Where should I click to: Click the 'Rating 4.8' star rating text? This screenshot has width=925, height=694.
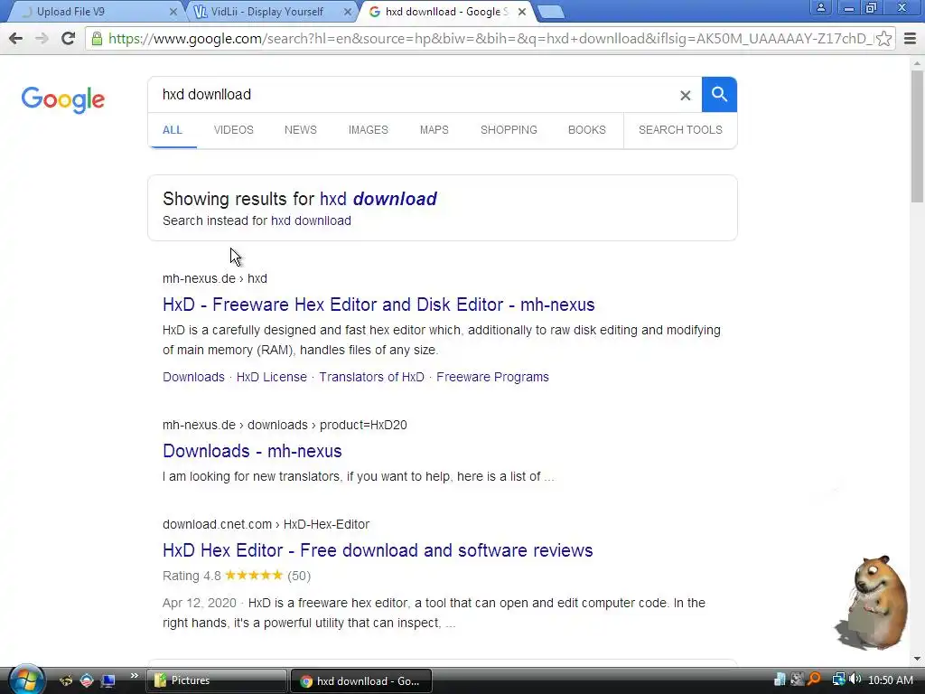pos(192,576)
